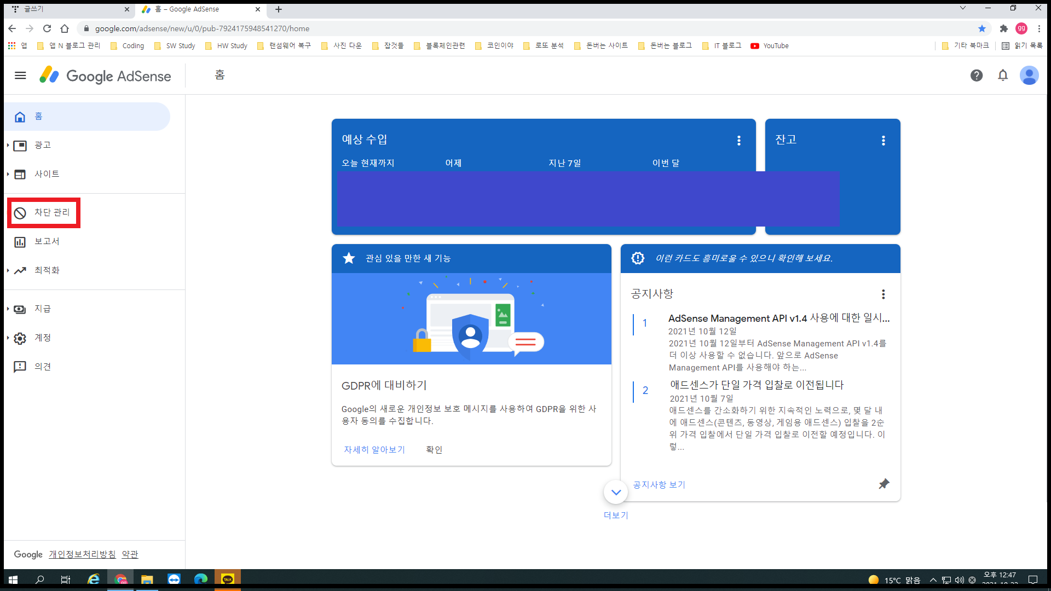
Task: Click 약관 footer link
Action: pos(130,554)
